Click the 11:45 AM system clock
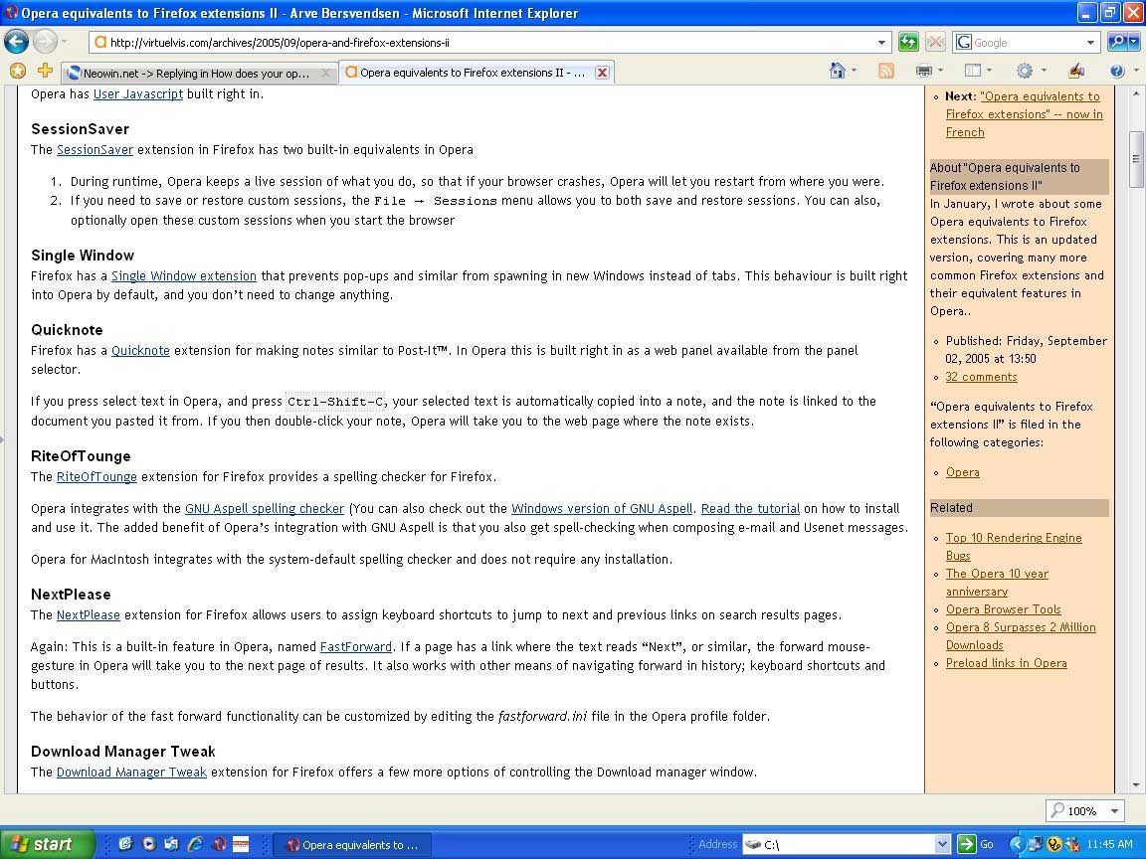1146x859 pixels. click(x=1109, y=844)
